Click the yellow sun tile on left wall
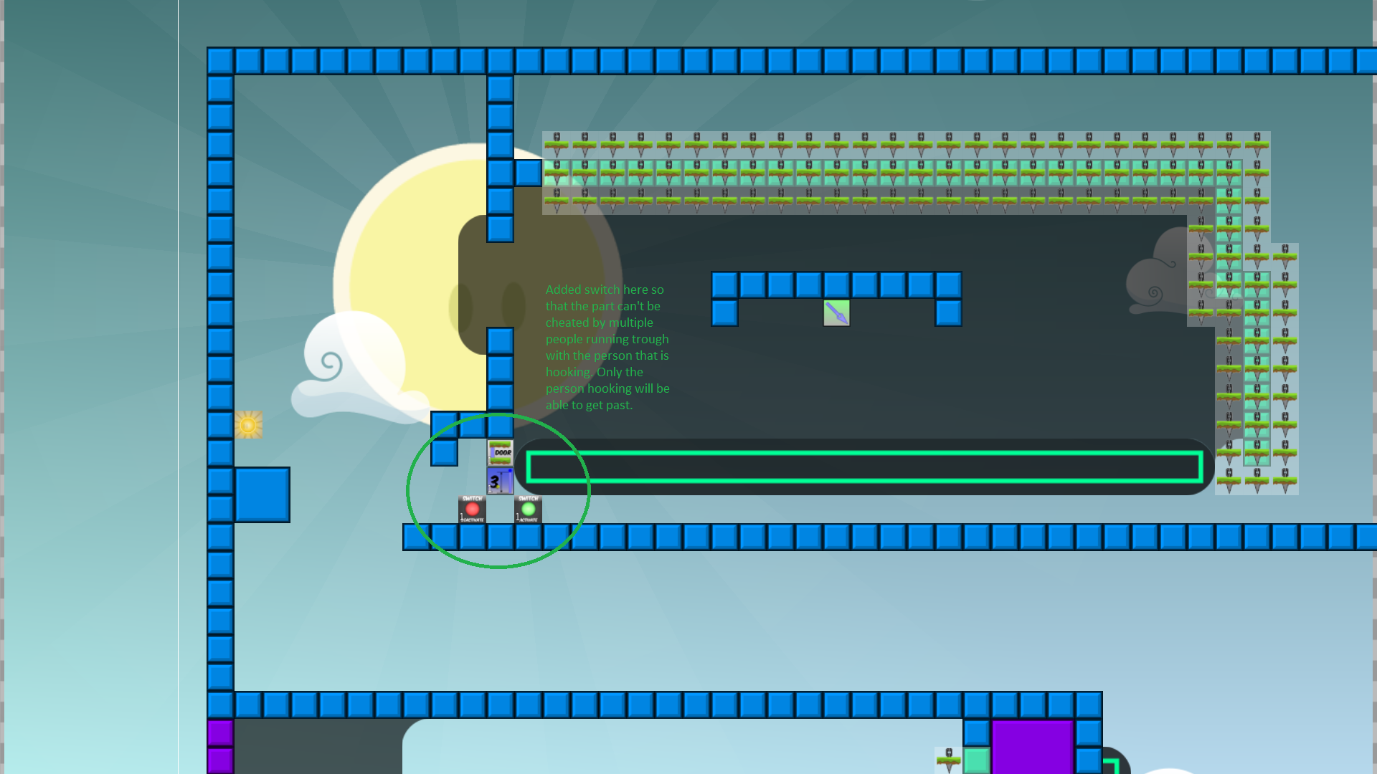The width and height of the screenshot is (1377, 774). 248,425
